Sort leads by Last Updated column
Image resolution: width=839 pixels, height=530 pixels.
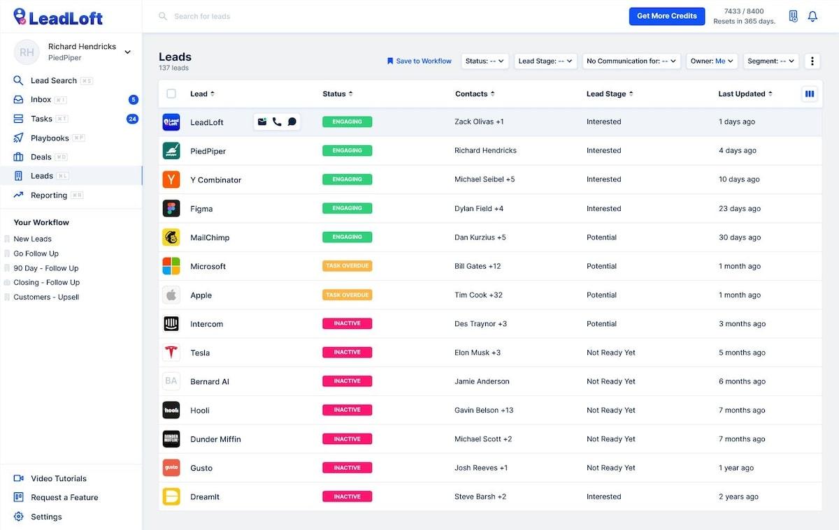pyautogui.click(x=745, y=94)
